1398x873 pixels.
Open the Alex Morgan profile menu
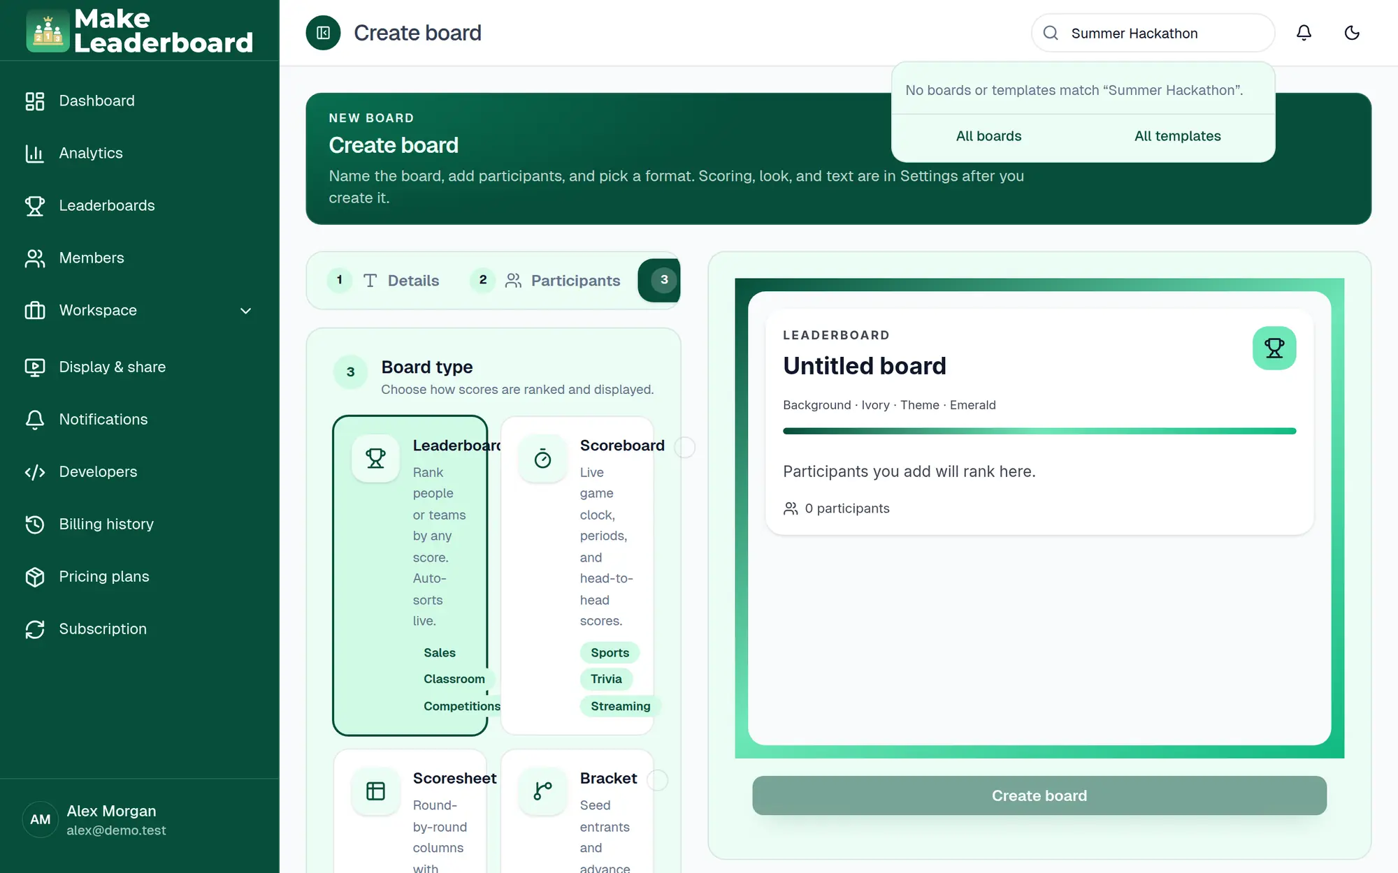click(x=140, y=820)
